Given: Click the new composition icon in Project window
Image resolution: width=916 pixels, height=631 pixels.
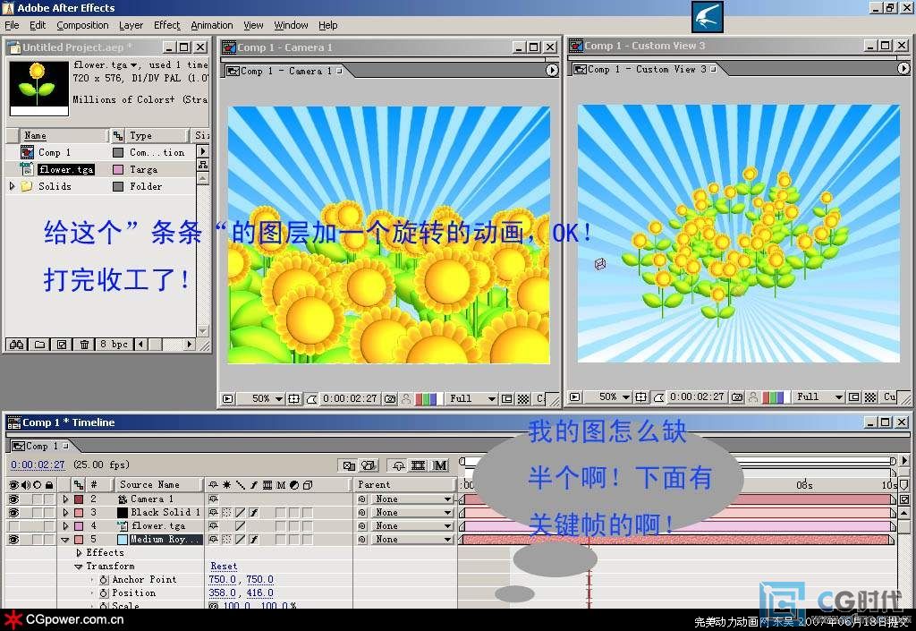Looking at the screenshot, I should 62,344.
